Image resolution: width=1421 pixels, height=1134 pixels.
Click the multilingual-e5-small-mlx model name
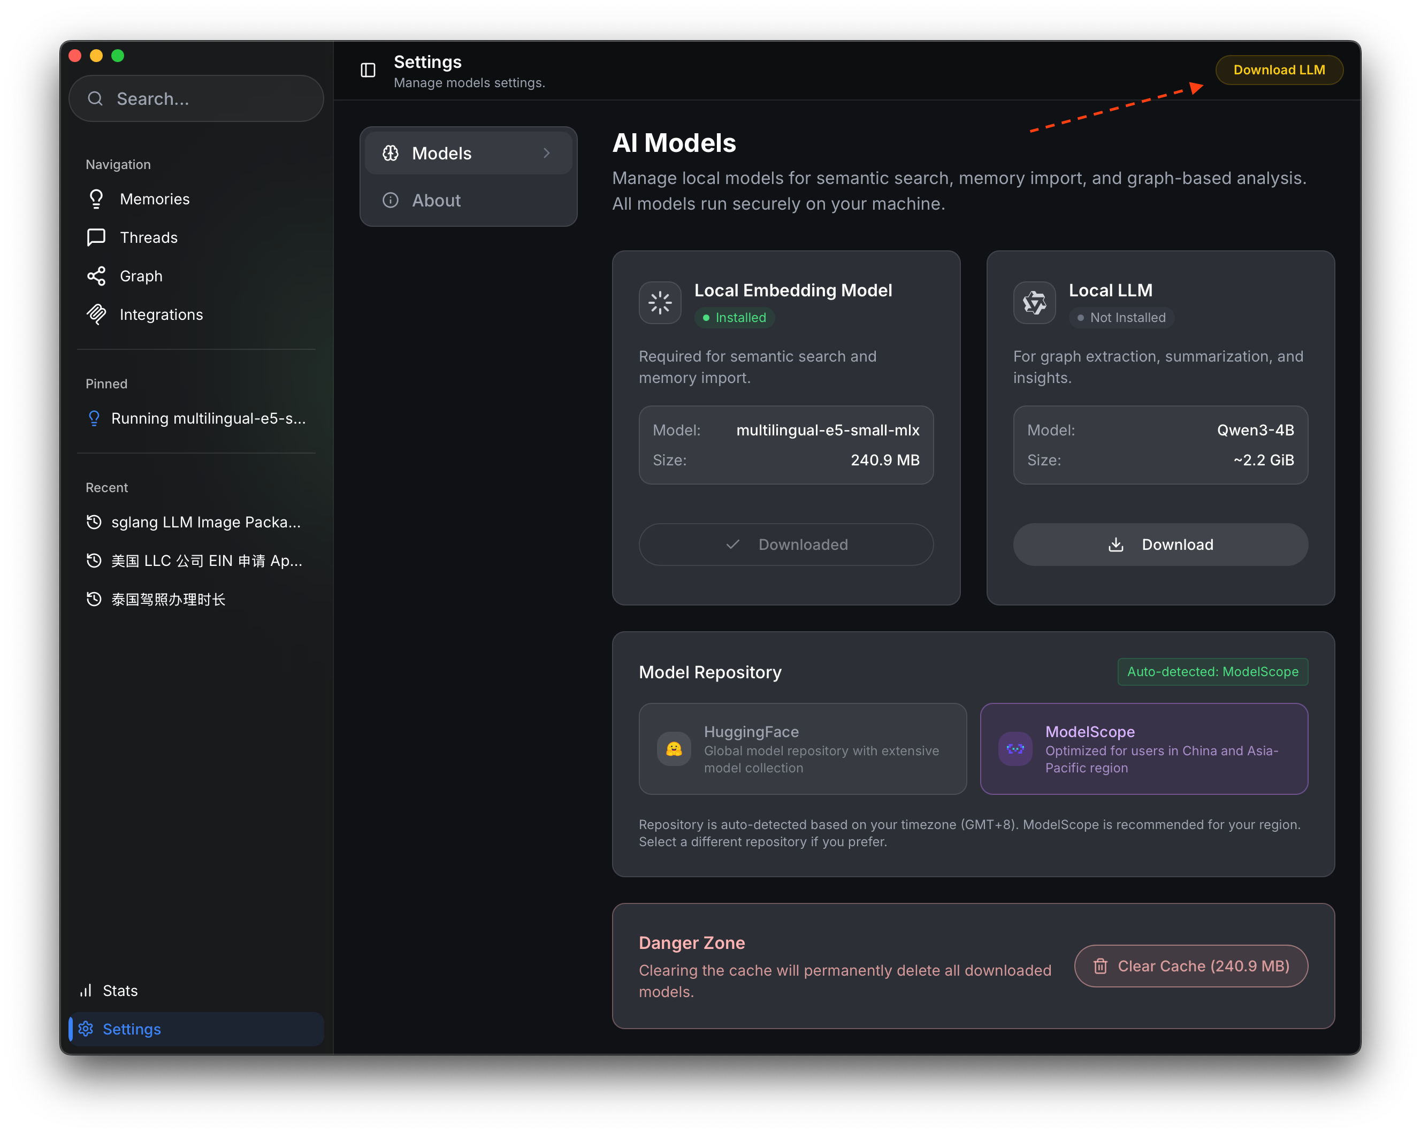pos(828,430)
